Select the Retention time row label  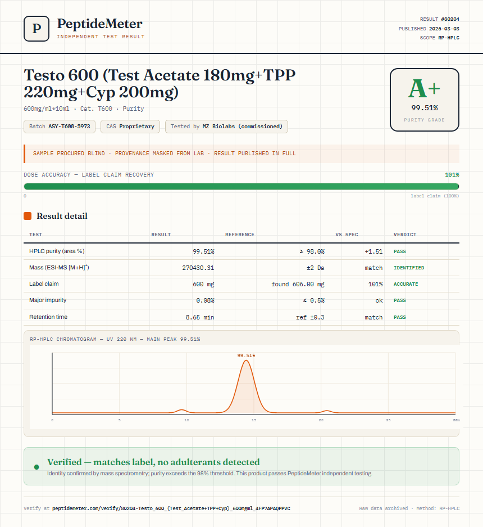pos(48,317)
